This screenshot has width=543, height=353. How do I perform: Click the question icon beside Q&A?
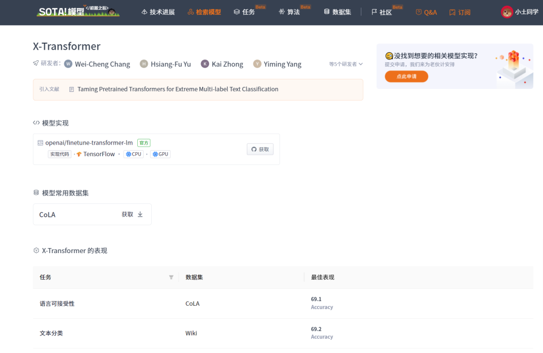[x=419, y=13]
